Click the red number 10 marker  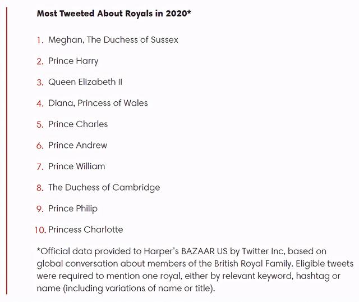(40, 230)
